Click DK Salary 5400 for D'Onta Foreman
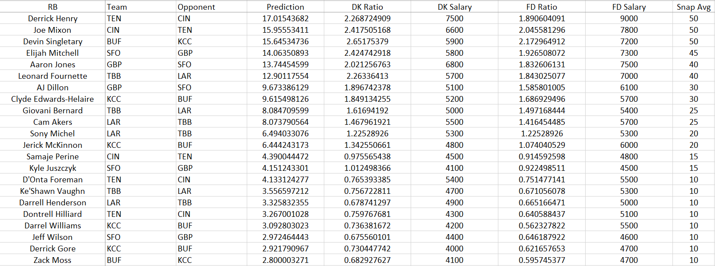 [455, 179]
